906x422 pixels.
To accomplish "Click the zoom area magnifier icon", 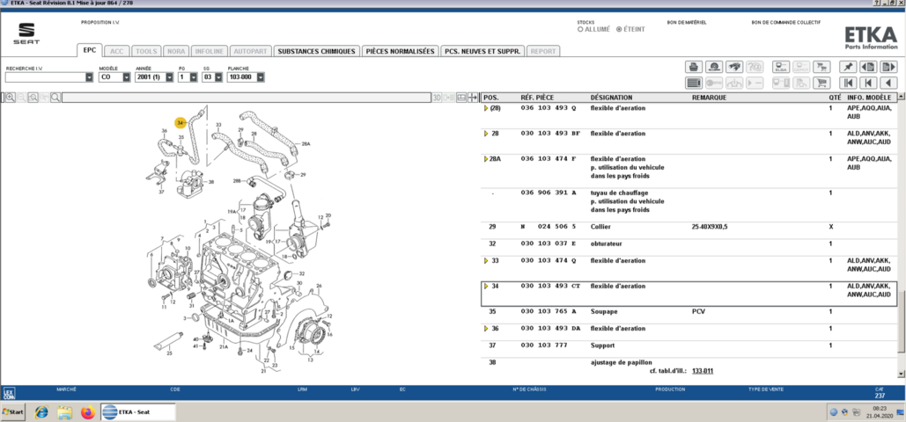I will click(33, 98).
